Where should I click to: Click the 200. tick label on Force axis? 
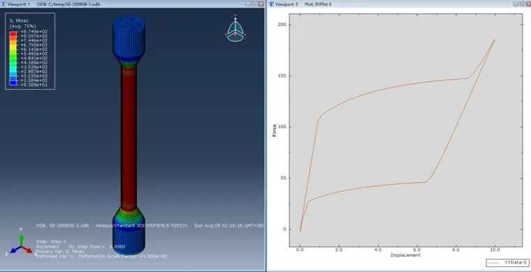[283, 24]
